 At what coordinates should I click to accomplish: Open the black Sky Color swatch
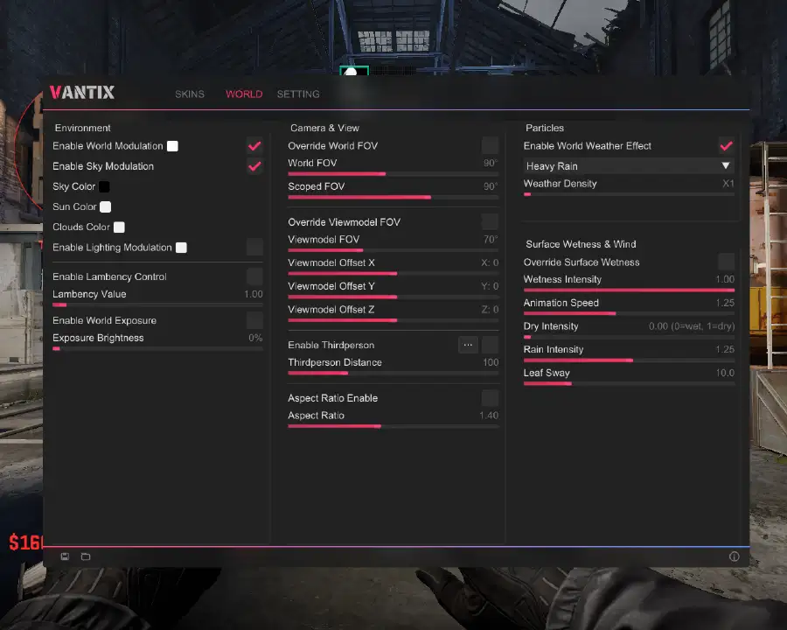tap(104, 186)
